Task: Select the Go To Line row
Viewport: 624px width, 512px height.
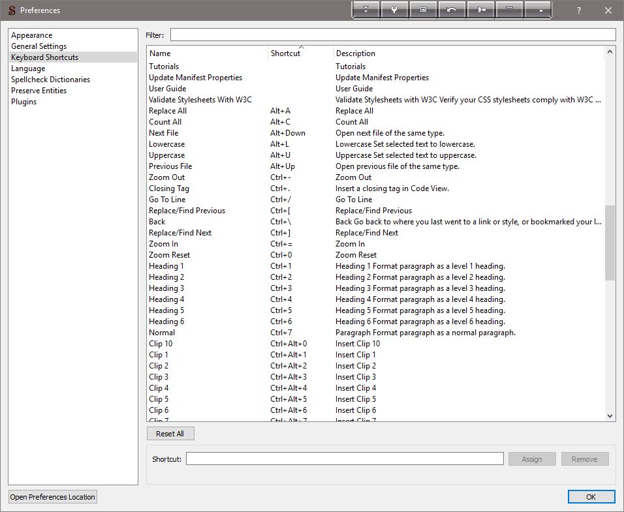Action: pos(375,200)
